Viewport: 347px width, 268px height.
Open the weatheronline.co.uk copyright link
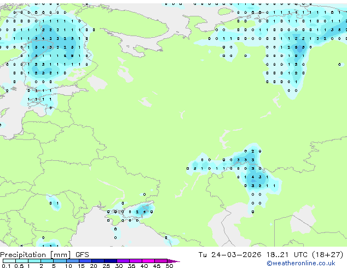[301, 263]
